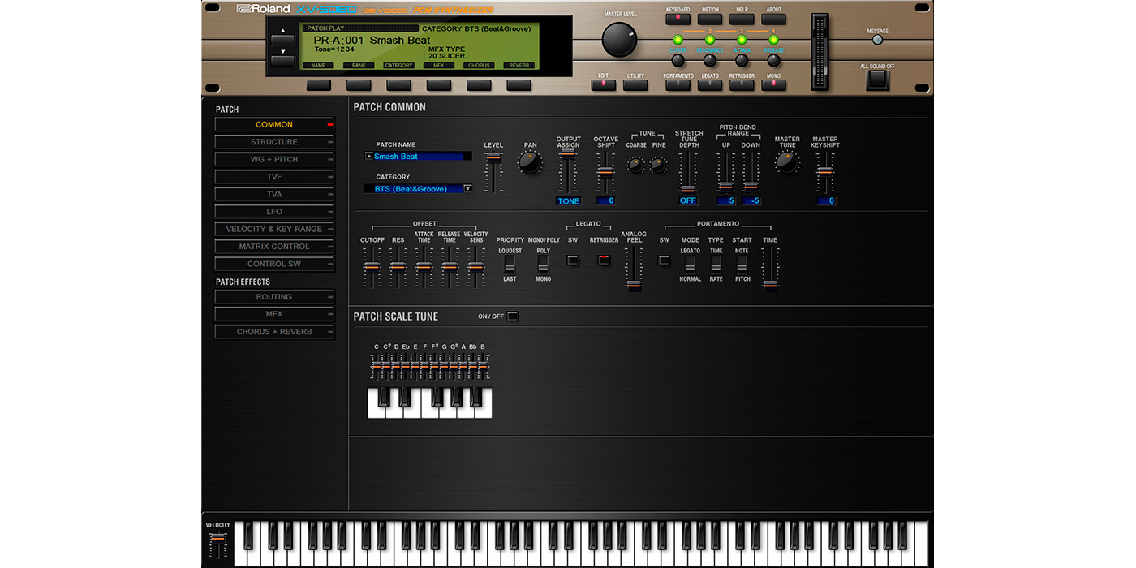
Task: Open the LFO section
Action: [x=274, y=212]
